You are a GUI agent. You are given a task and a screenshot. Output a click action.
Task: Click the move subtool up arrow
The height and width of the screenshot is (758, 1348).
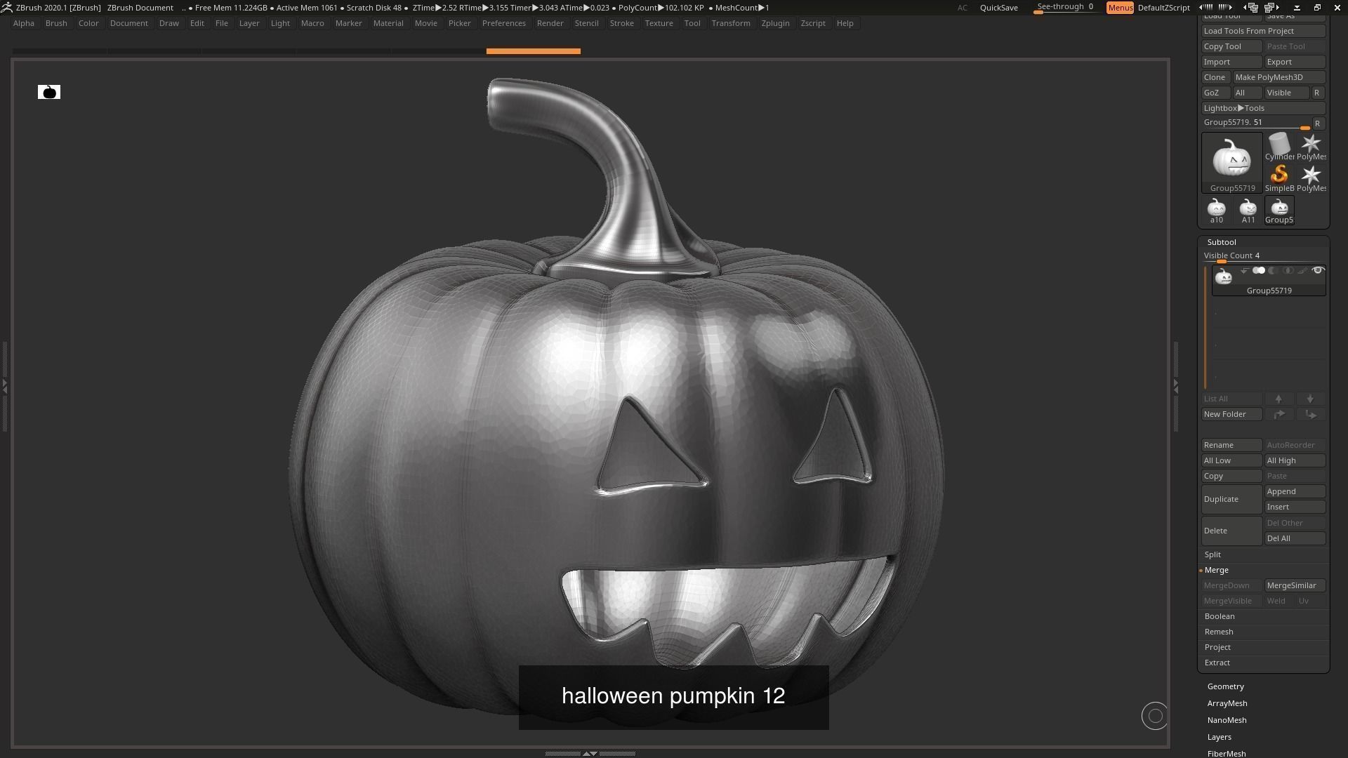click(x=1278, y=399)
